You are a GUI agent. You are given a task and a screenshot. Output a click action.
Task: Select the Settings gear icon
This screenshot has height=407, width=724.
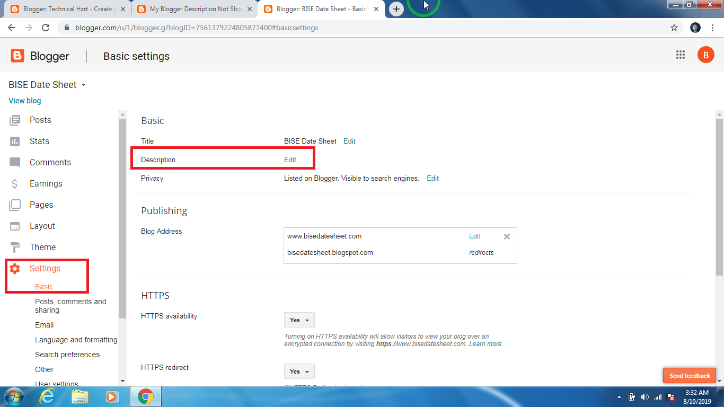[x=15, y=269]
